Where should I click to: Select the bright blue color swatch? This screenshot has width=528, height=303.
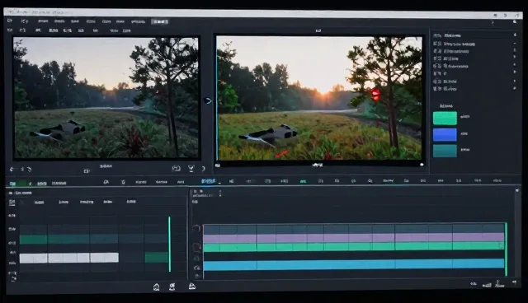coord(445,134)
